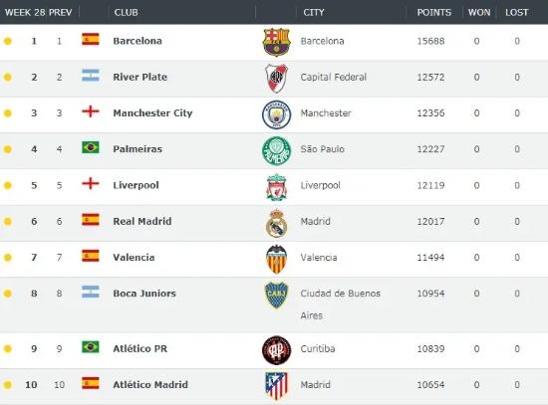The image size is (548, 405).
Task: Click the Brazil flag beside Atlético PR
Action: 91,347
